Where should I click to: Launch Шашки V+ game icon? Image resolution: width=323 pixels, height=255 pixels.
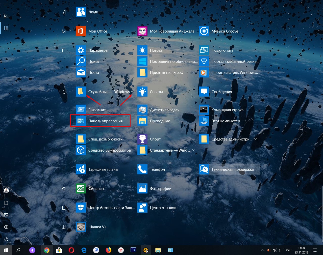pyautogui.click(x=81, y=227)
